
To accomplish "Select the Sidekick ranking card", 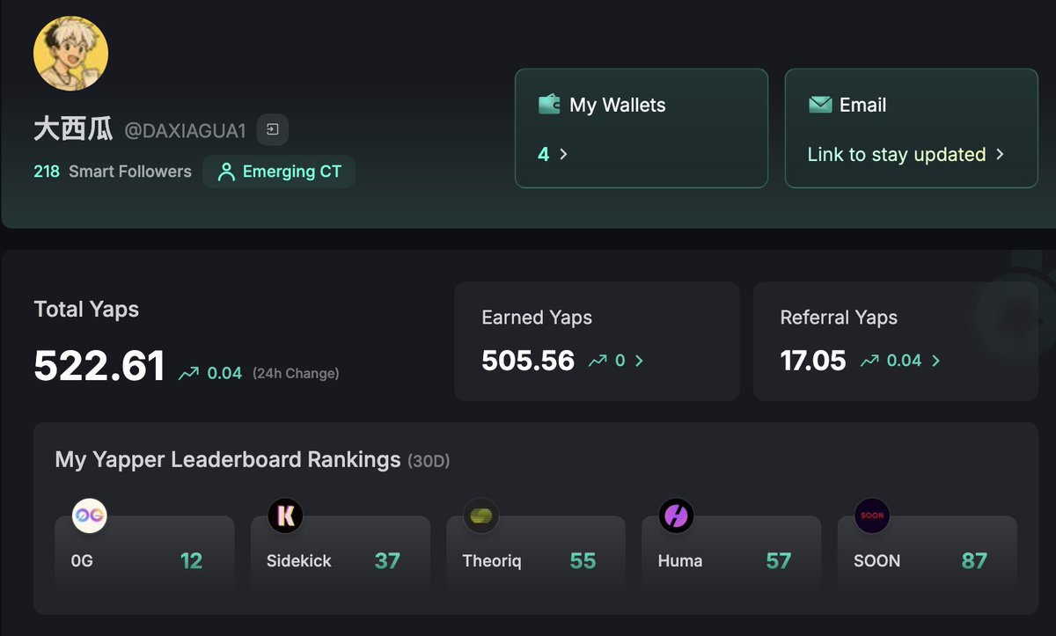I will tap(341, 552).
